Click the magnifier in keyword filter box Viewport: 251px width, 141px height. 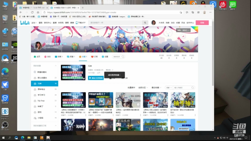click(192, 88)
